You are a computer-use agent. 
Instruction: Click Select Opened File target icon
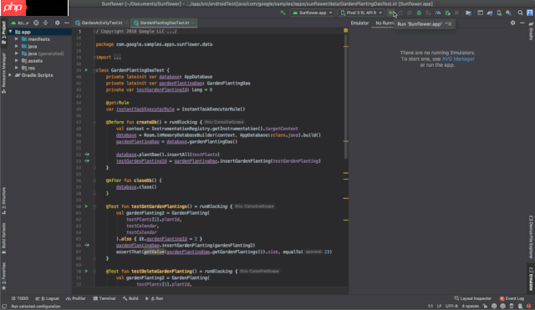point(36,23)
